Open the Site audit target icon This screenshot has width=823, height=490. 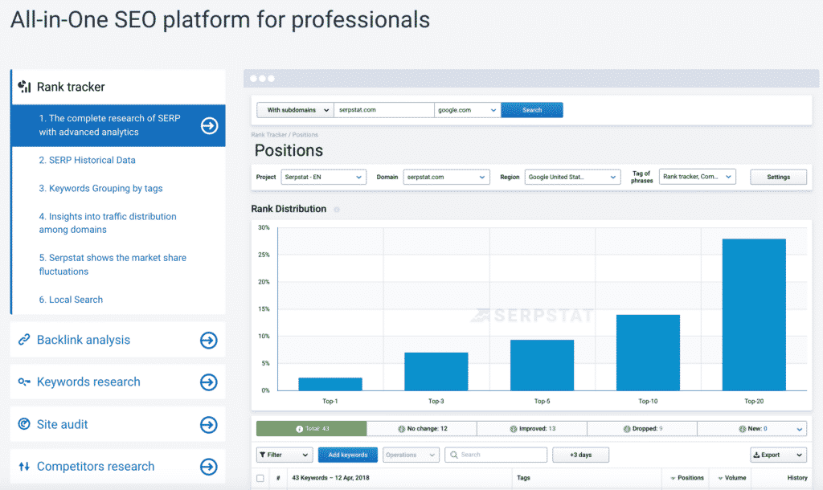pyautogui.click(x=24, y=424)
